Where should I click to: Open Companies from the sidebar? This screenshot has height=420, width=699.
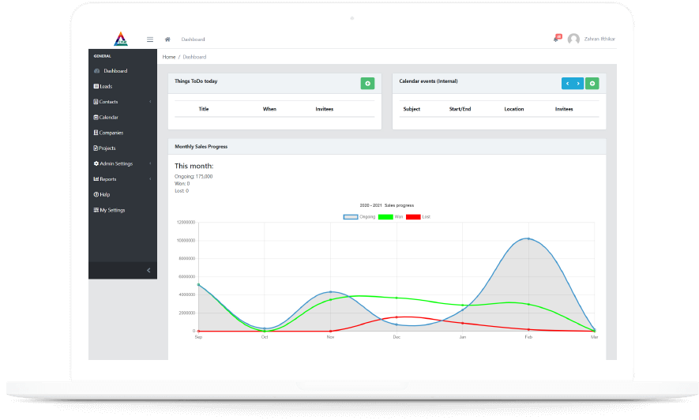(111, 133)
